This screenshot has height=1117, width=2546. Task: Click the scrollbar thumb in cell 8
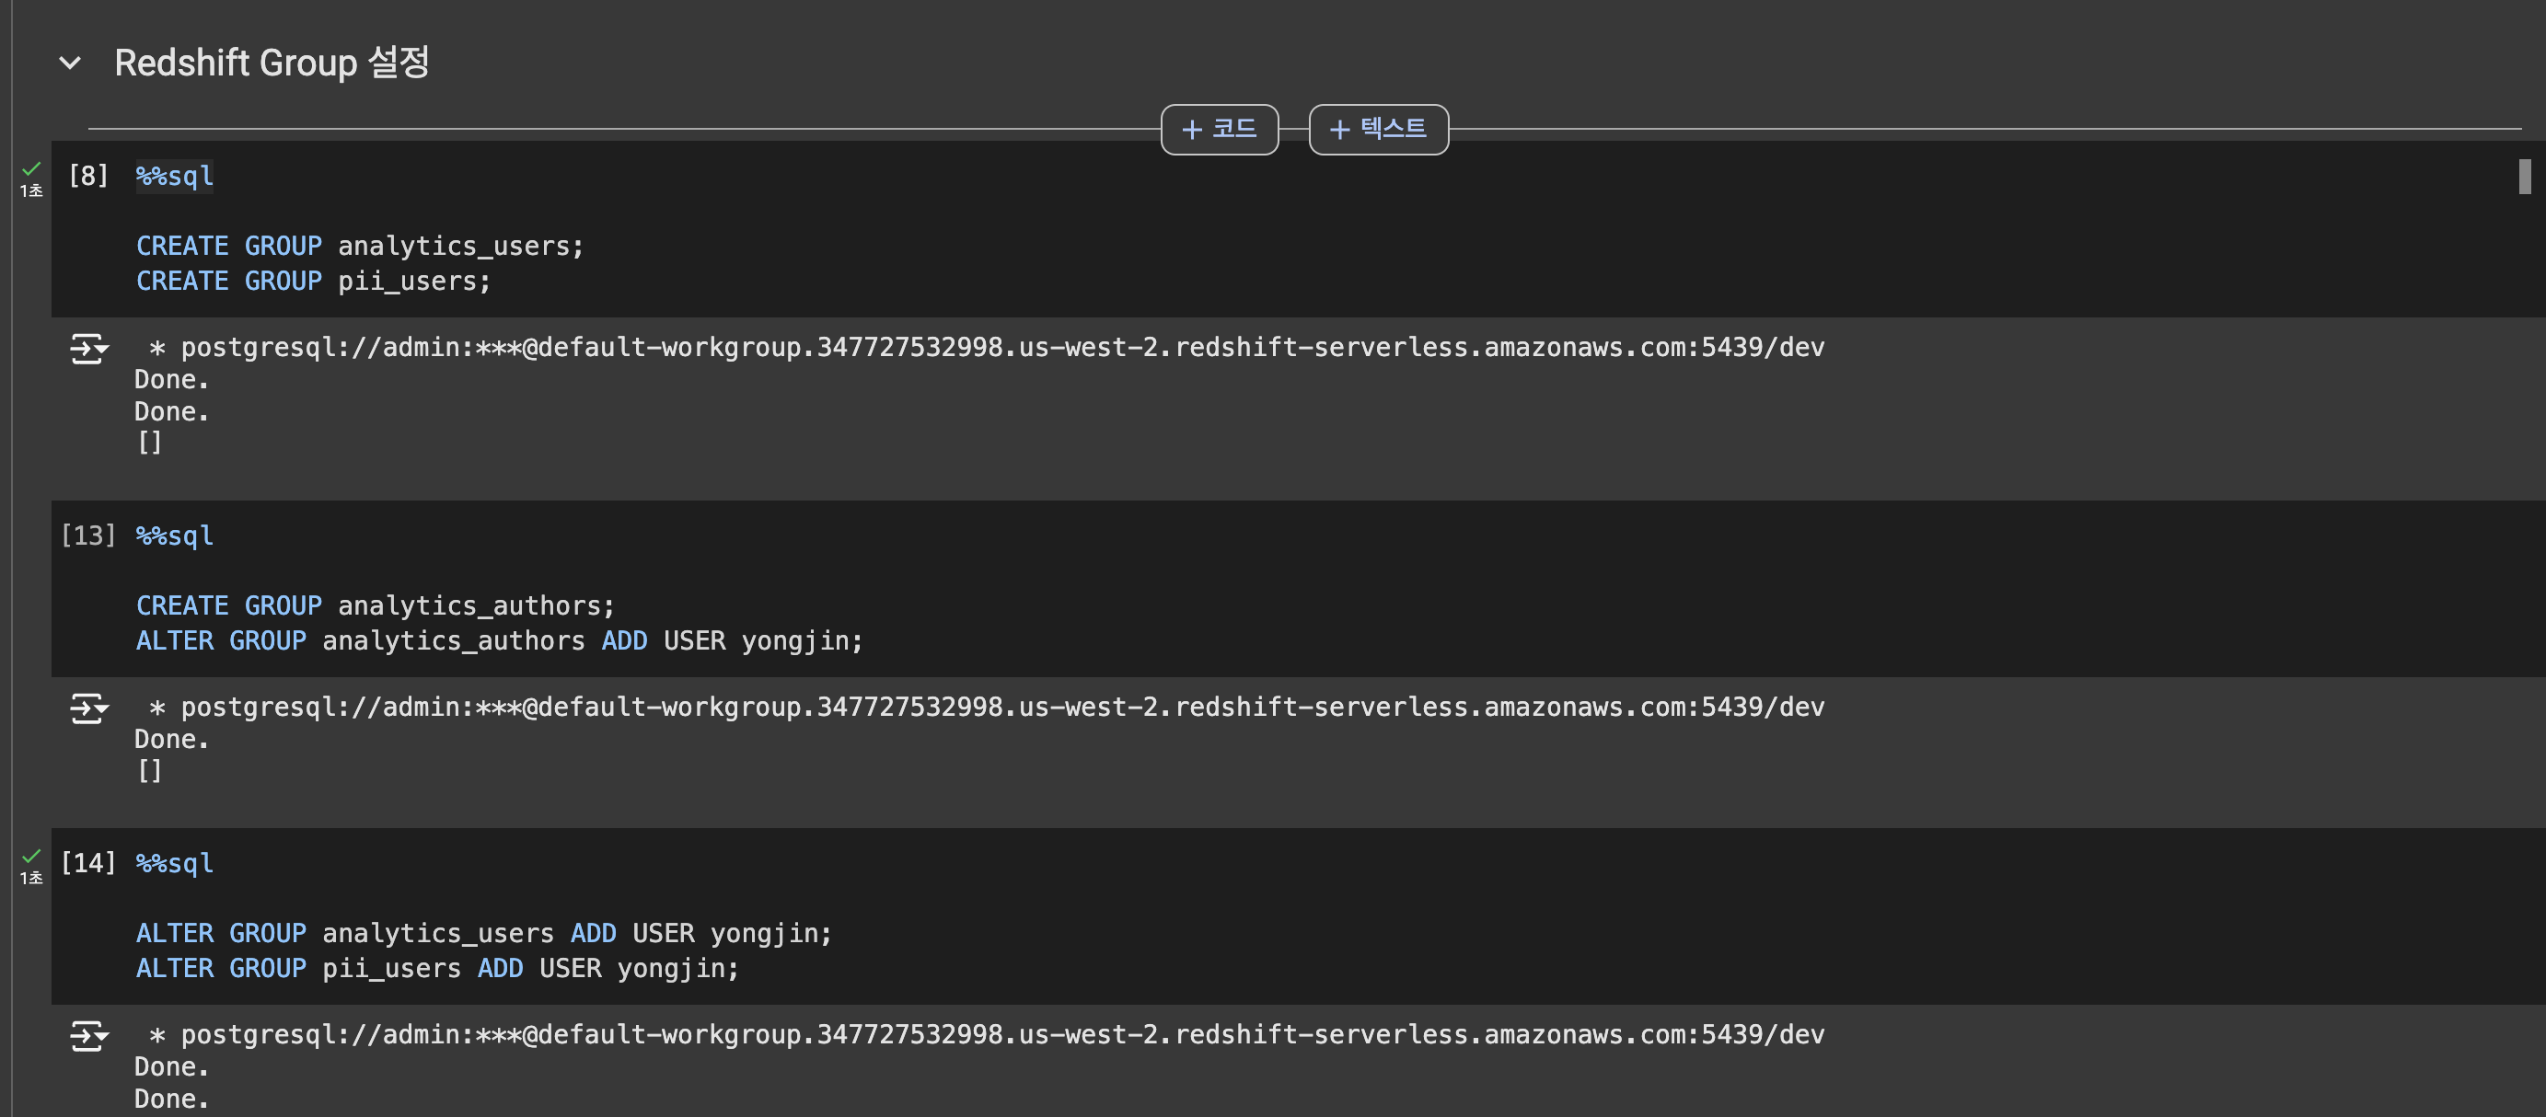(x=2524, y=177)
